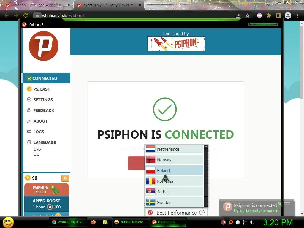Click the address bar URL

(x=63, y=15)
